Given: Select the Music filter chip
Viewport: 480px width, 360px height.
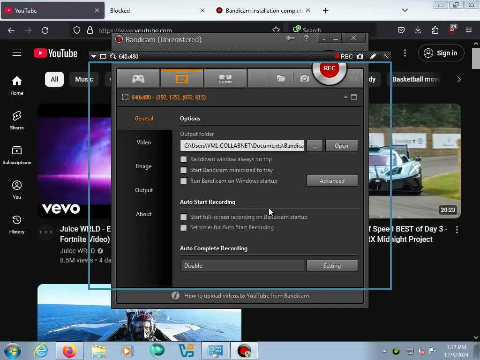Looking at the screenshot, I should (x=84, y=79).
